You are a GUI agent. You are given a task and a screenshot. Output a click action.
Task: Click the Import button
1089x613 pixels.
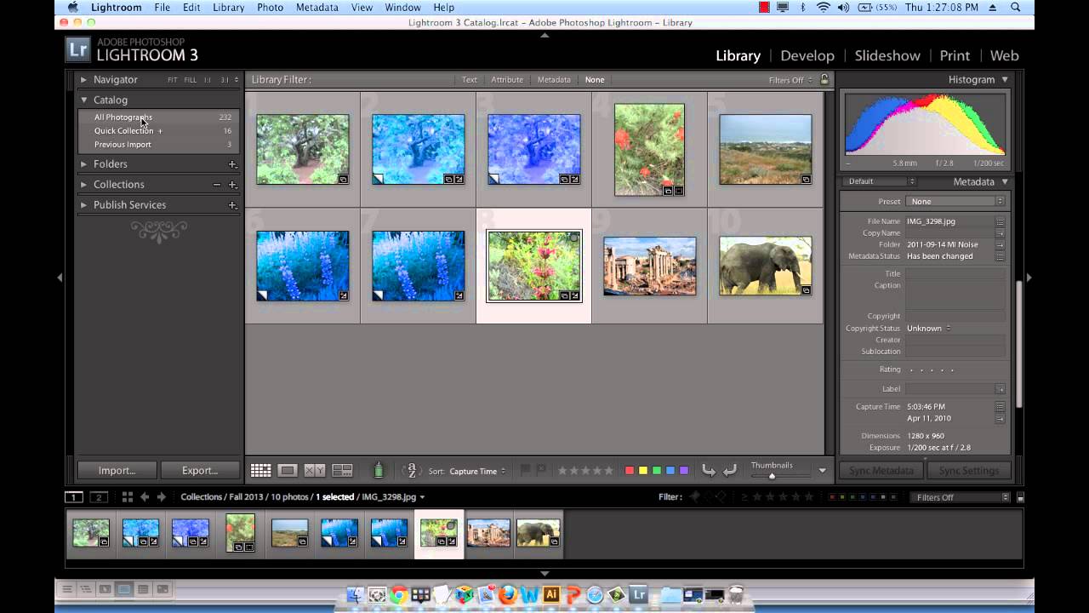pos(117,470)
